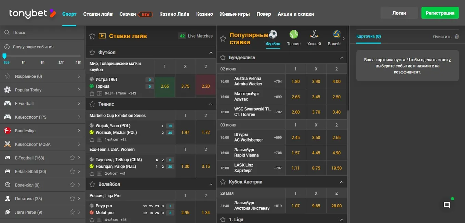Set time filter to 1h

[23, 62]
